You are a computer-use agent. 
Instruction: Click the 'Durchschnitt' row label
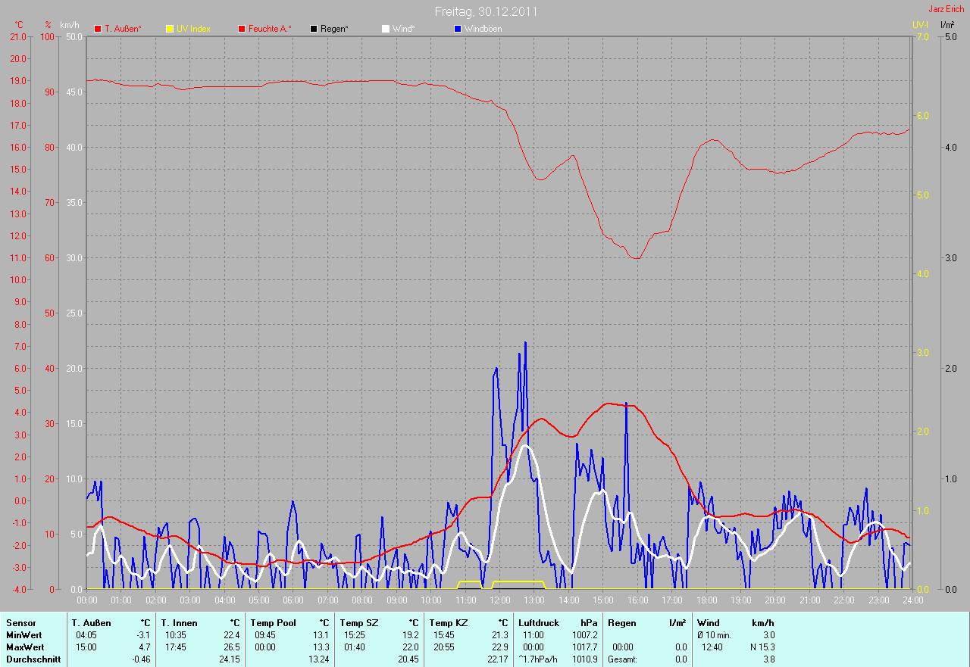(33, 659)
